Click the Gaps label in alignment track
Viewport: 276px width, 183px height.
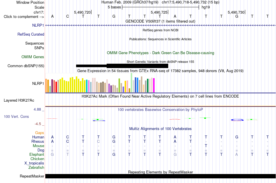point(40,133)
